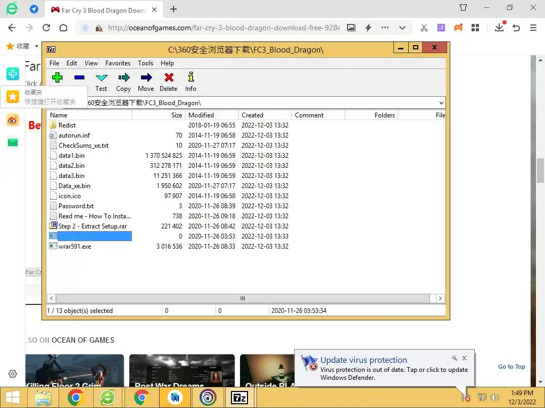The width and height of the screenshot is (545, 408).
Task: Expand the 7-Zip path dropdown arrow
Action: pyautogui.click(x=441, y=103)
